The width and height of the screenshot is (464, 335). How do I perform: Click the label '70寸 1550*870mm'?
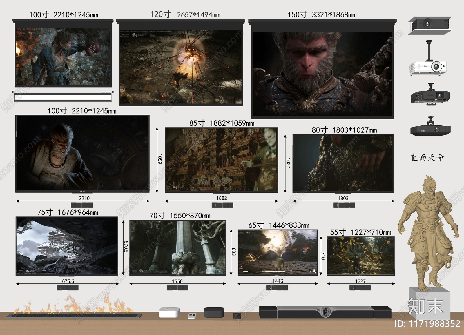pos(180,216)
